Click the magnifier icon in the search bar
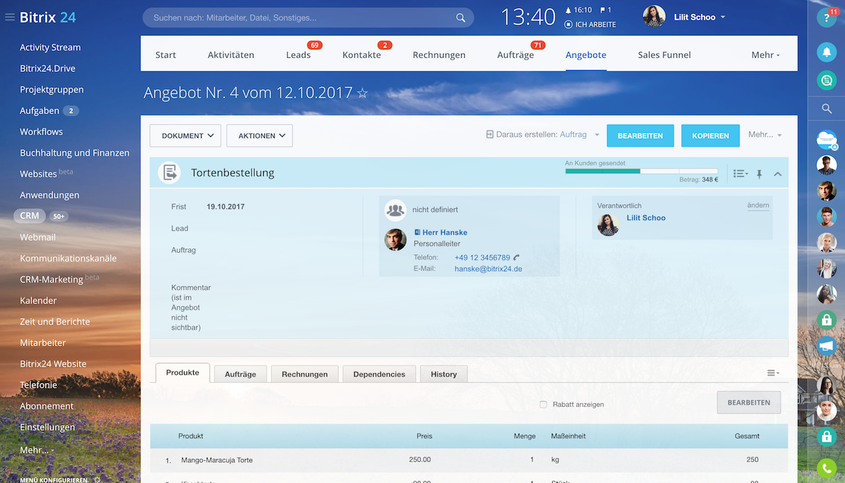This screenshot has width=845, height=483. pos(461,18)
